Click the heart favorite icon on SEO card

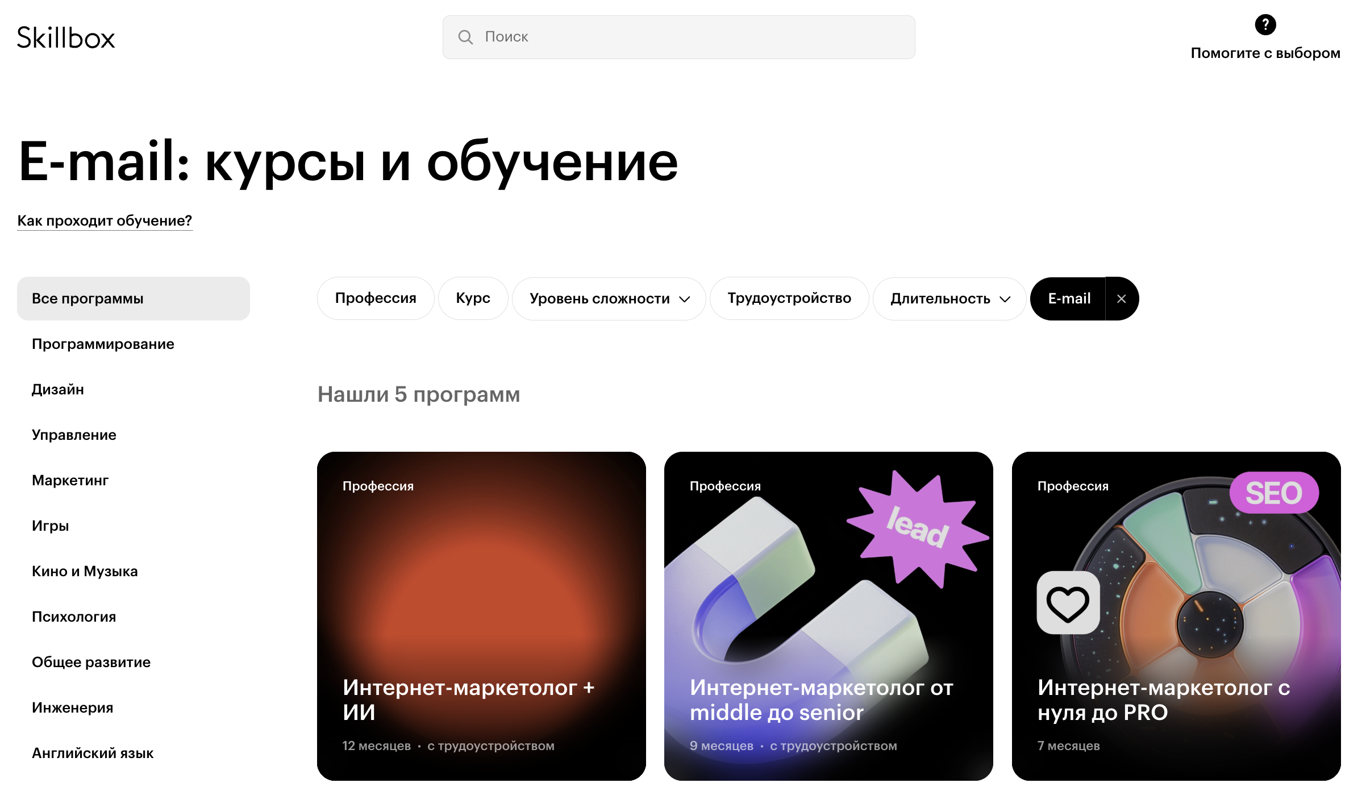pos(1068,603)
